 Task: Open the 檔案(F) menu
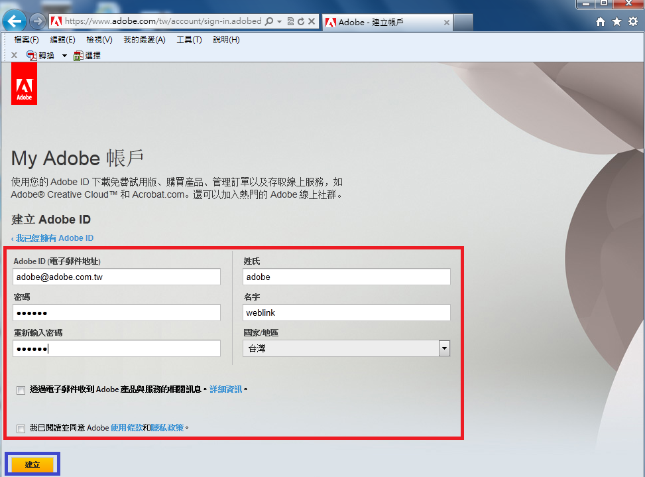27,40
